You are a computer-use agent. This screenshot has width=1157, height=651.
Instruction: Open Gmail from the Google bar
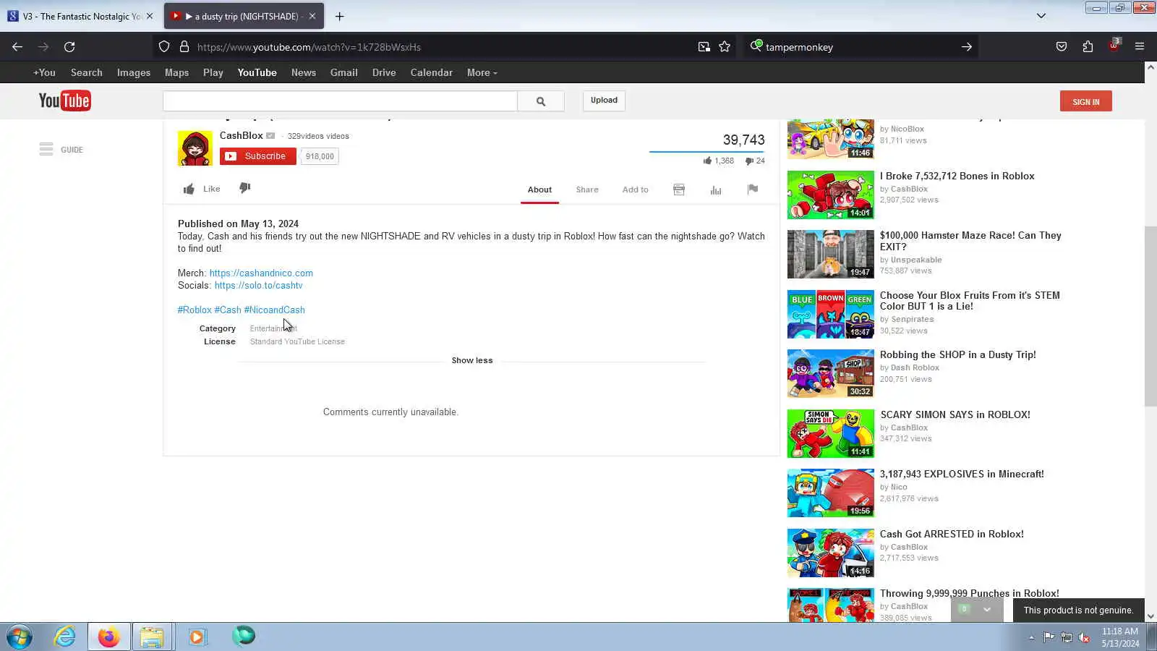(x=344, y=72)
